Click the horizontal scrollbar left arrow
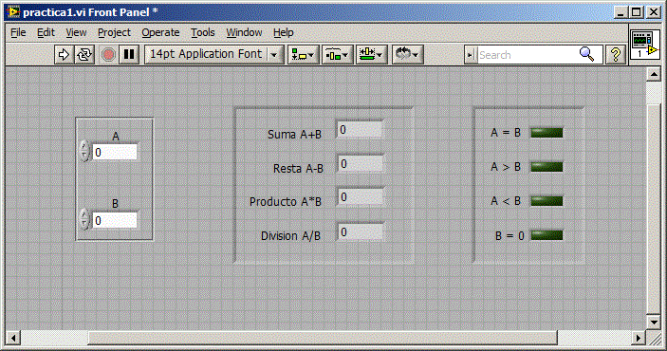The image size is (667, 351). [13, 339]
